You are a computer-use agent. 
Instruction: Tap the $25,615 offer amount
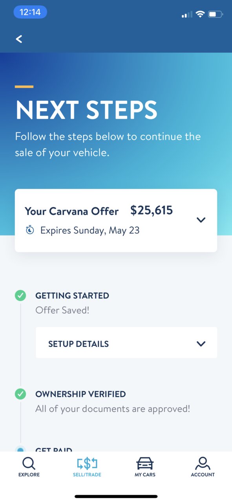(152, 211)
